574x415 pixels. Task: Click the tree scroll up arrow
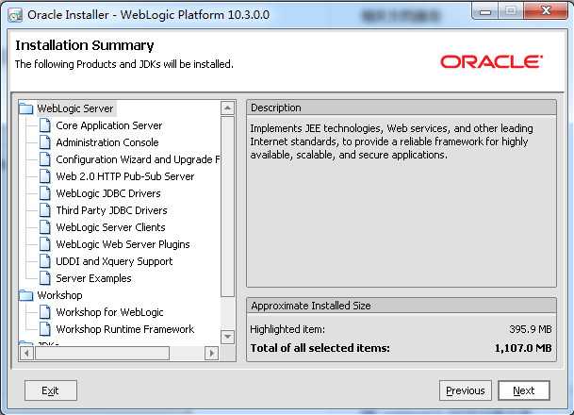228,108
